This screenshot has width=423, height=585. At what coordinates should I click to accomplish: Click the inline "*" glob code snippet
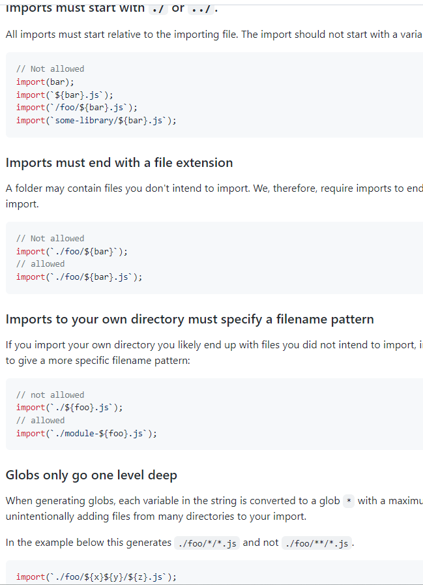tap(349, 502)
